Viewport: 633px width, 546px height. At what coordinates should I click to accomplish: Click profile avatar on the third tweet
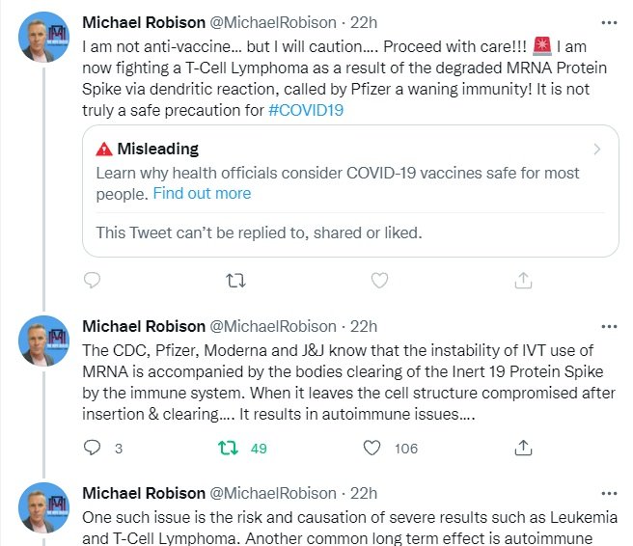[44, 507]
